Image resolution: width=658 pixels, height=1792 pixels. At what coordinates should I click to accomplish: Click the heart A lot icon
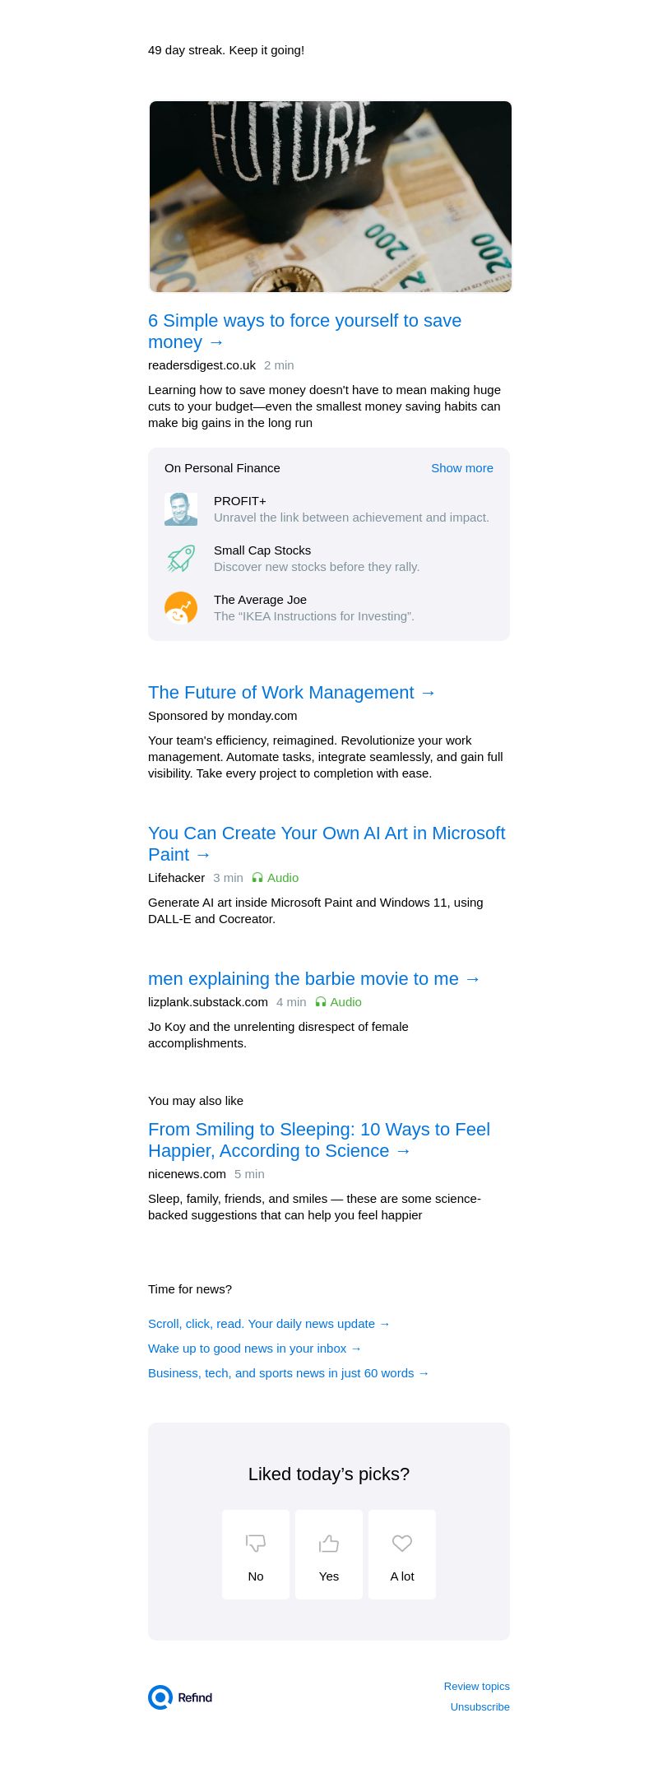402,1543
